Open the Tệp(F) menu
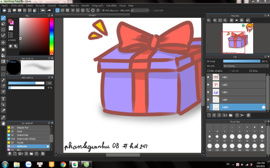270x168 pixels. click(5, 6)
